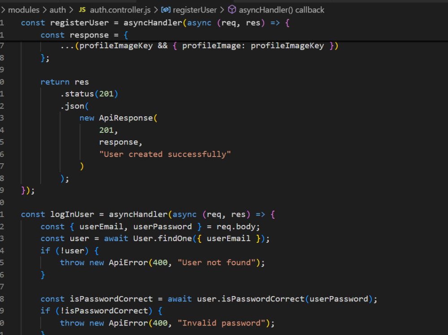Click 'const isPasswordCorrect' declaration
This screenshot has width=448, height=335.
pos(97,299)
